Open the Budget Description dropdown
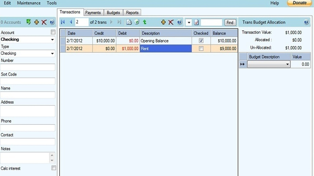Screen dimensions: 314x176 (x=287, y=64)
